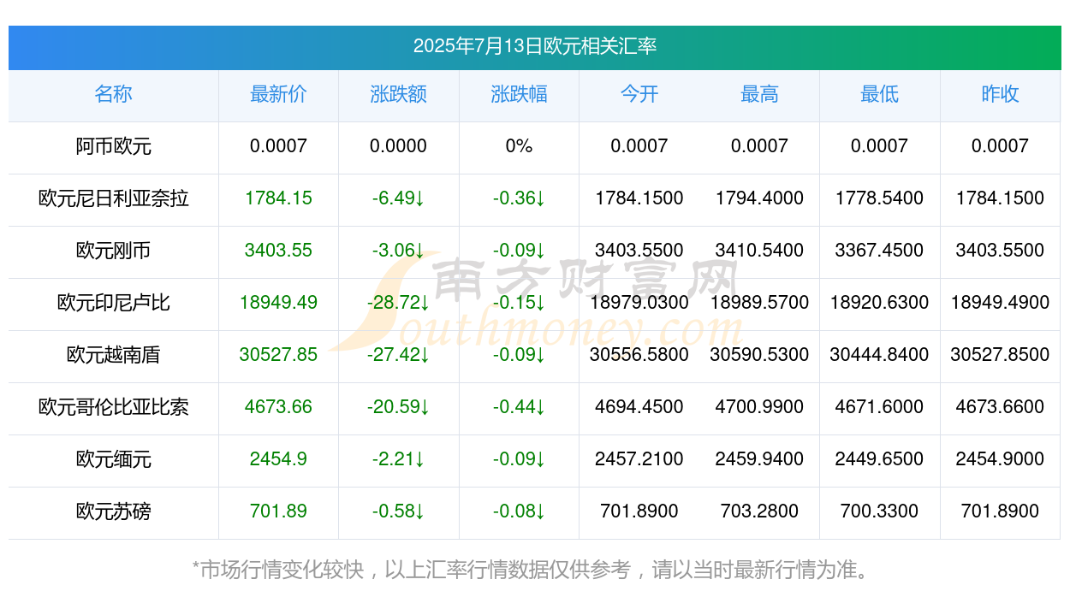Click the 昨收 column header
This screenshot has height=597, width=1070.
(1000, 94)
